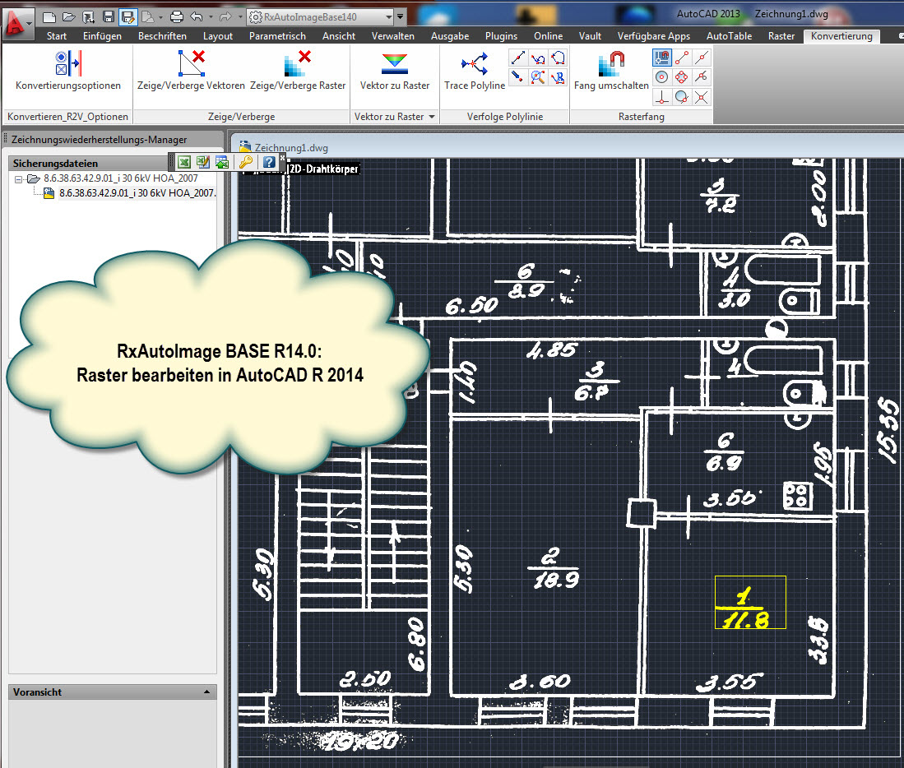Click the Vektor zu Raster tool
904x768 pixels.
tap(394, 71)
